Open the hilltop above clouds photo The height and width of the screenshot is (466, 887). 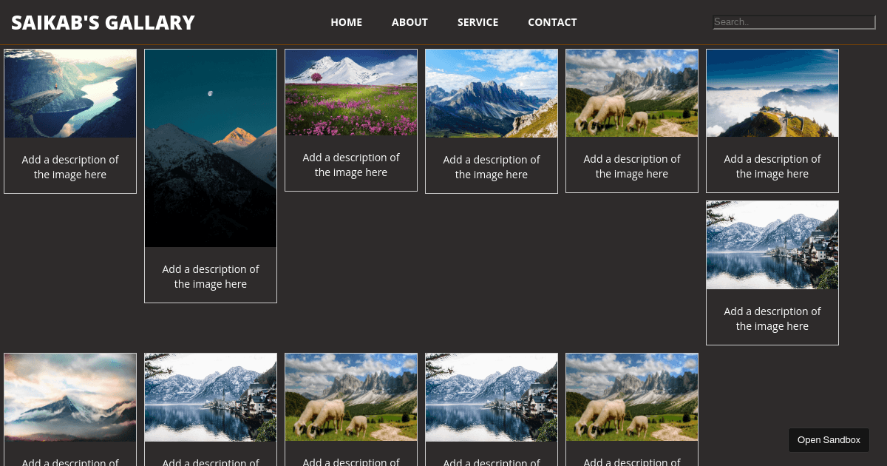coord(772,93)
